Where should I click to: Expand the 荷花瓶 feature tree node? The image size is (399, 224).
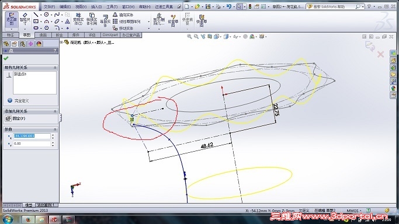(x=61, y=43)
